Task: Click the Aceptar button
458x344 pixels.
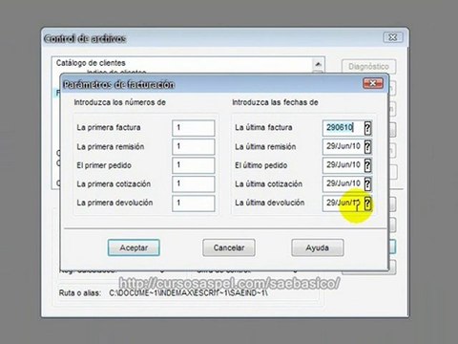Action: 134,247
